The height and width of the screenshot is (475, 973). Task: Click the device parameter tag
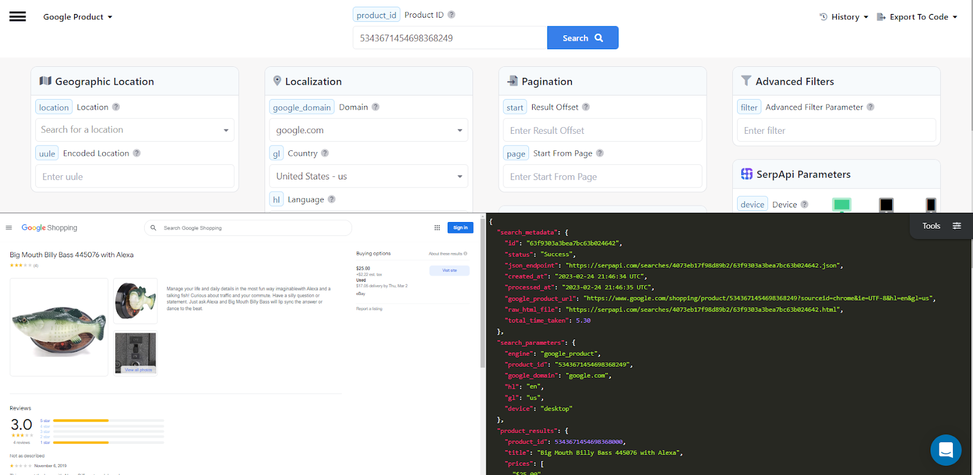coord(752,205)
